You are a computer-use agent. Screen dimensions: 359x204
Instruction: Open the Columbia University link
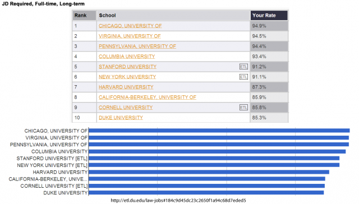(127, 57)
